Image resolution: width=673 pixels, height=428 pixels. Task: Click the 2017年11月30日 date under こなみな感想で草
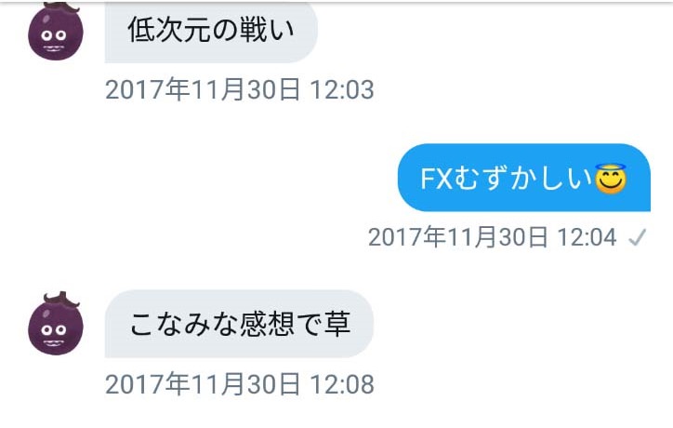pos(203,384)
